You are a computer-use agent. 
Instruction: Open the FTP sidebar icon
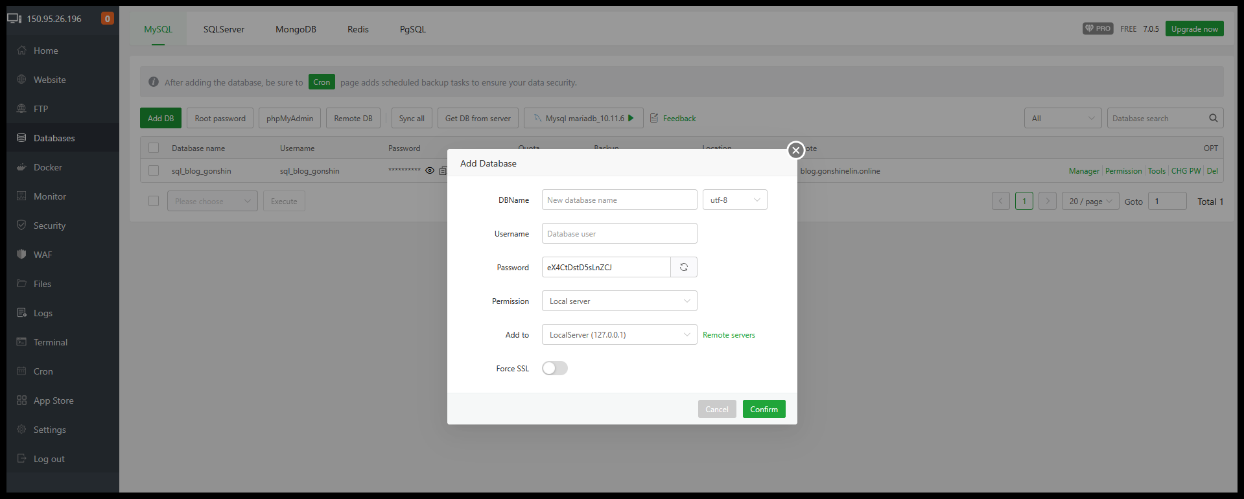pos(21,109)
